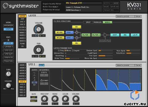
Task: Select the sawtooth LFO shape
Action: pyautogui.click(x=35, y=80)
